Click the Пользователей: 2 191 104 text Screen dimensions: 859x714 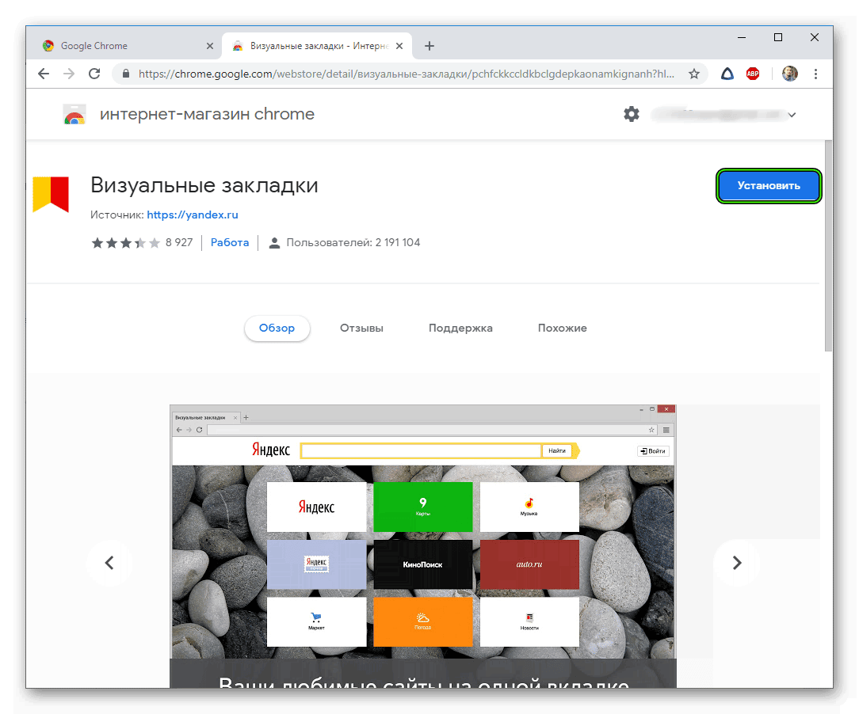point(353,242)
